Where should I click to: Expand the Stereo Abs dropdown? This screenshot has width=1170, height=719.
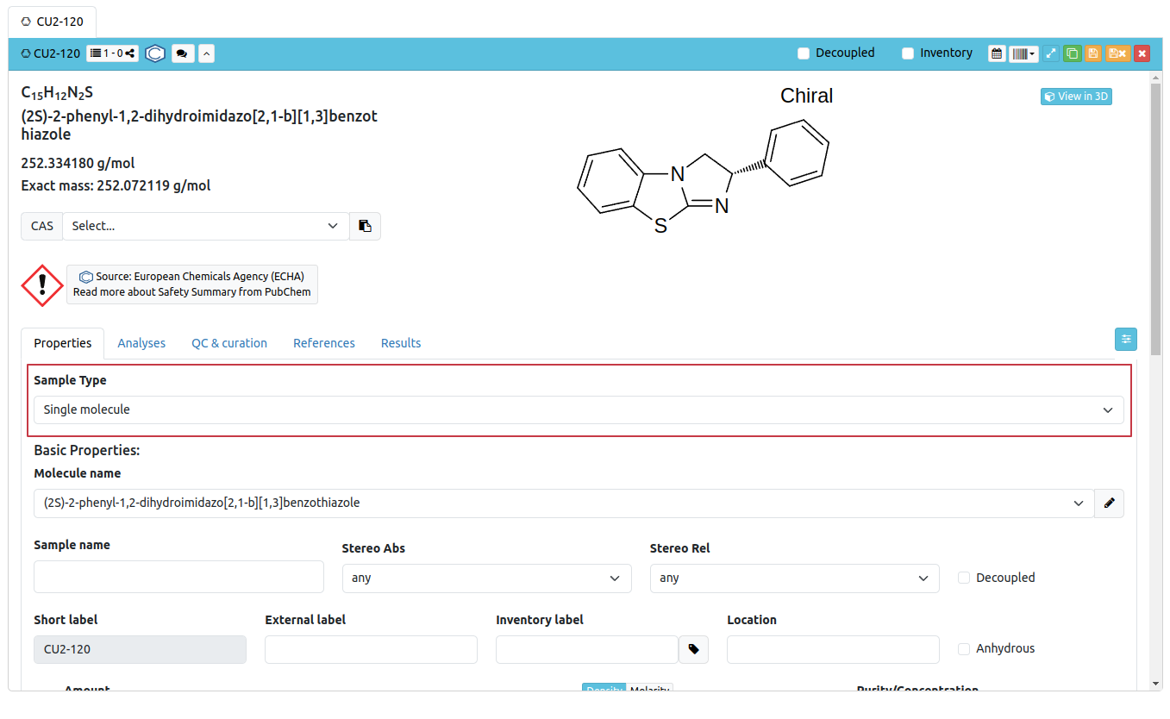point(486,578)
